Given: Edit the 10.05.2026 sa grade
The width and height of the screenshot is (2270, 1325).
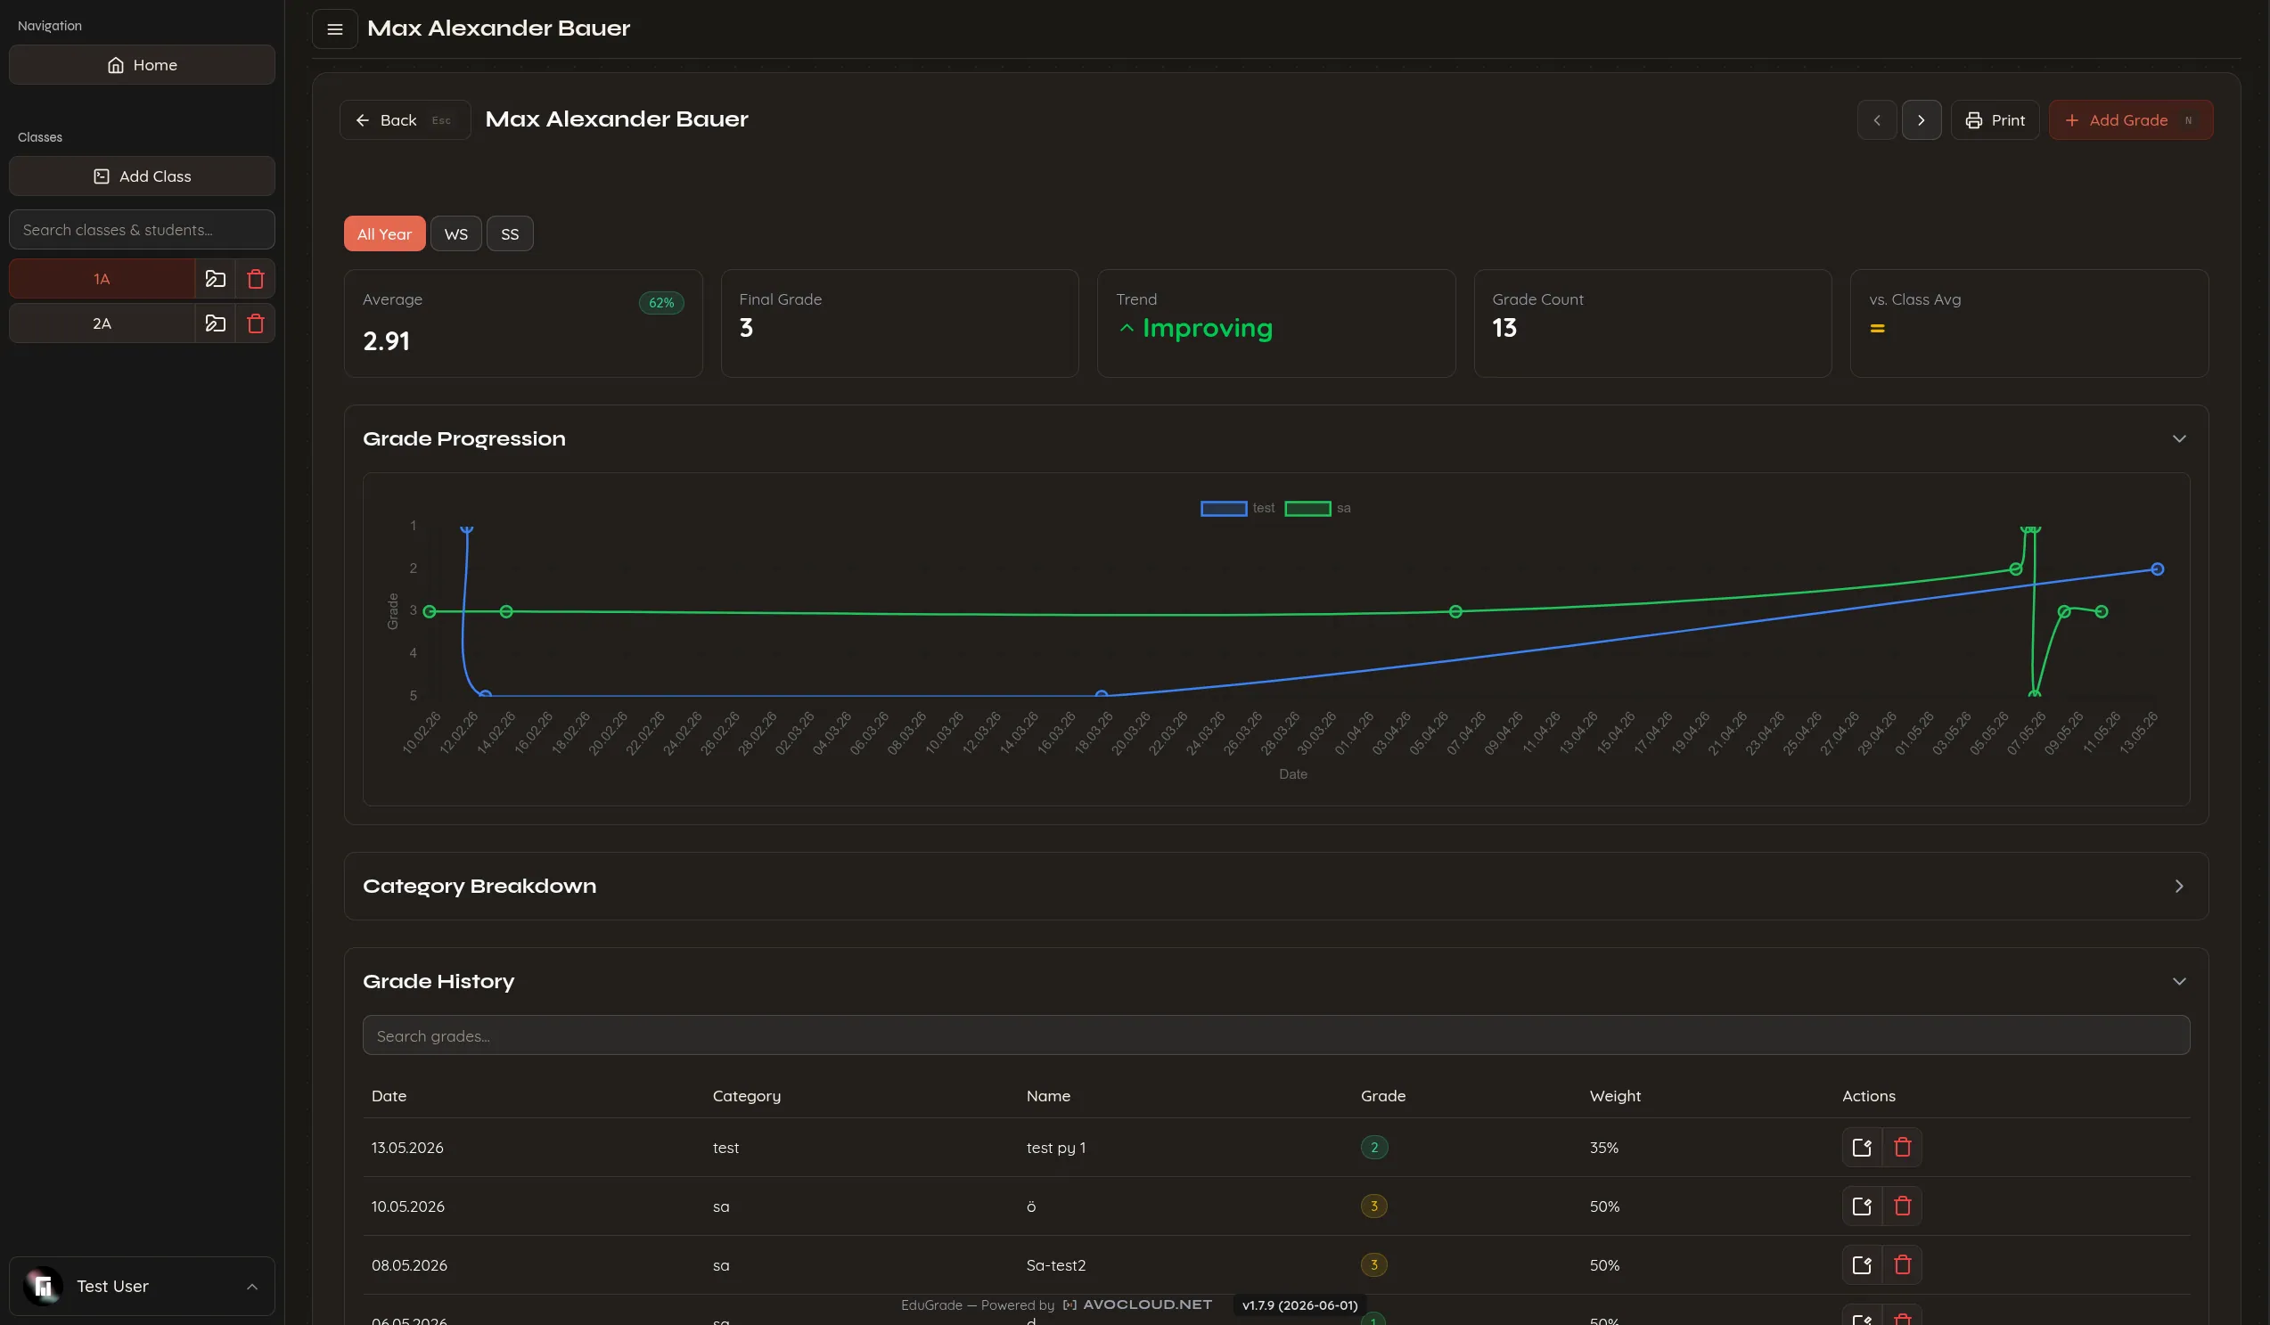Looking at the screenshot, I should [1861, 1206].
